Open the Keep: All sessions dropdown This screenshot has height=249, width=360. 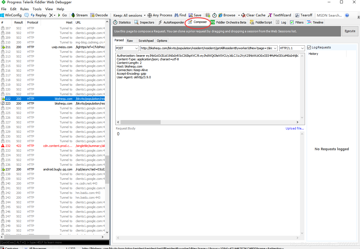pos(129,15)
